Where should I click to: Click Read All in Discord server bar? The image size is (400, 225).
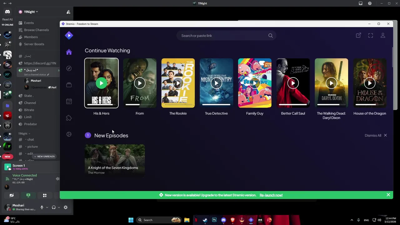pyautogui.click(x=7, y=19)
